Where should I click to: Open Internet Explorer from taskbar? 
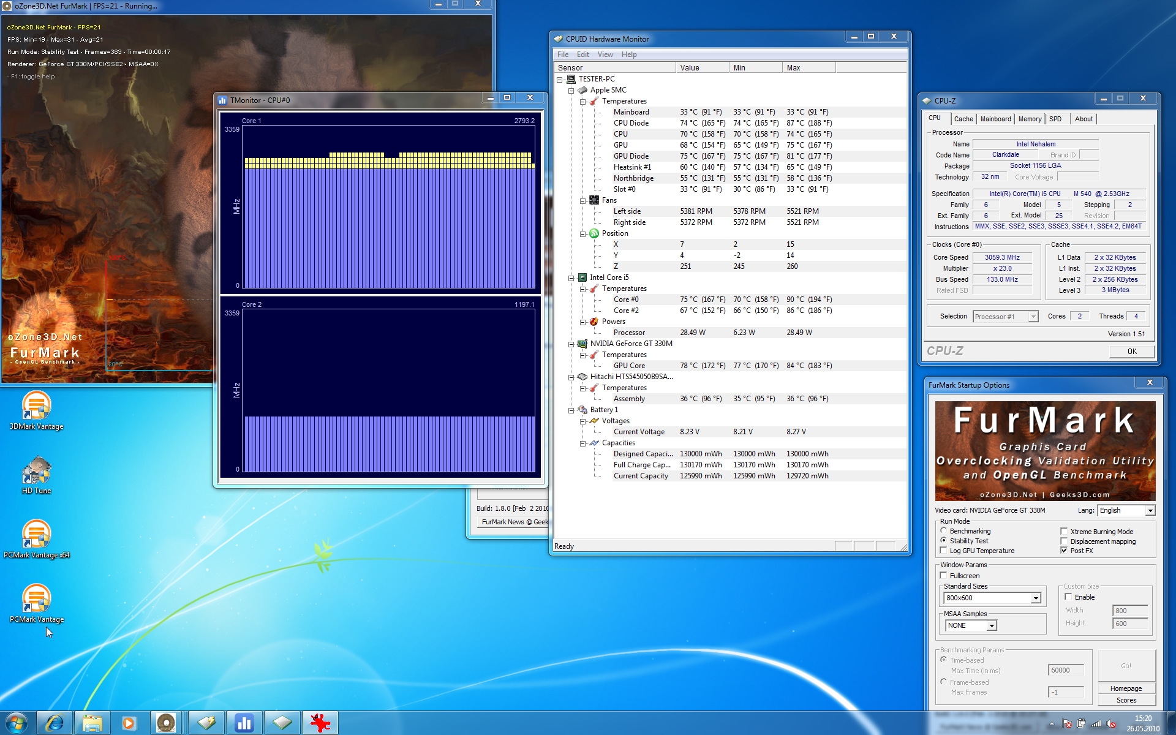click(55, 723)
